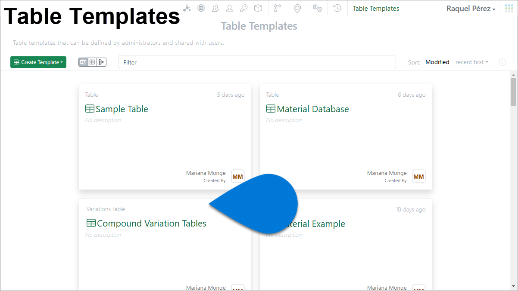Open the key permissions icon
518x291 pixels.
point(243,8)
